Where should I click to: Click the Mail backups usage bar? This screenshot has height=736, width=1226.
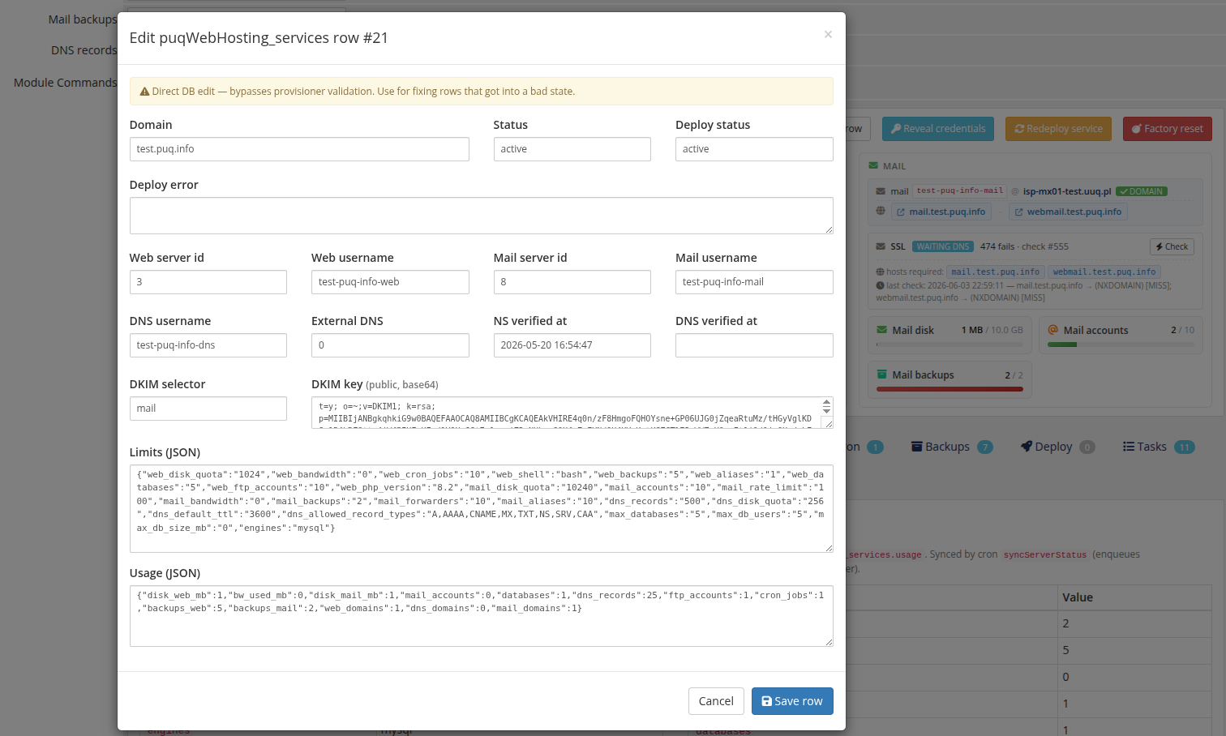(950, 389)
